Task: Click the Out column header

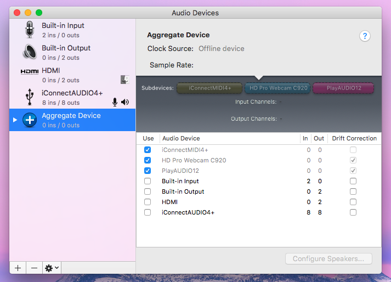Action: tap(319, 138)
